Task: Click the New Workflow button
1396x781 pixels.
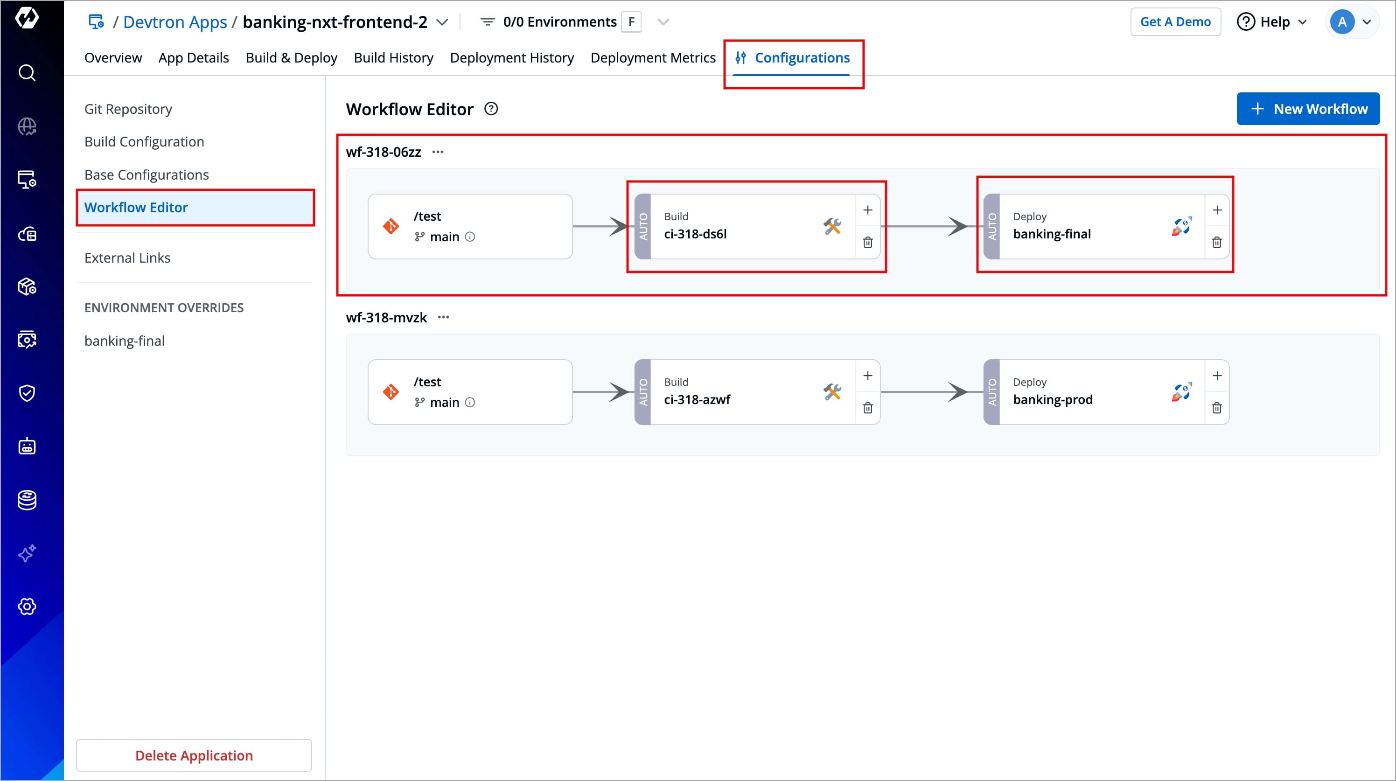Action: [1308, 109]
